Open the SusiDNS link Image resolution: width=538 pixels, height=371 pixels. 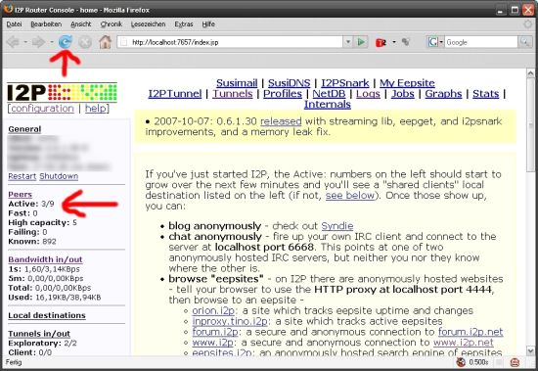point(289,83)
